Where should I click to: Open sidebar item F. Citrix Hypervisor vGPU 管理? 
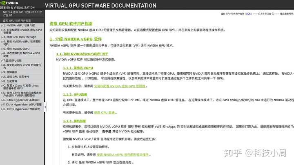(22, 105)
